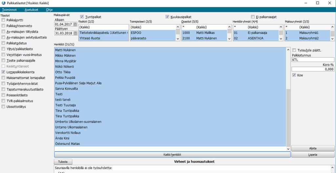The width and height of the screenshot is (336, 173).
Task: Toggle the Ulosottotilitys checkbox
Action: [3, 106]
